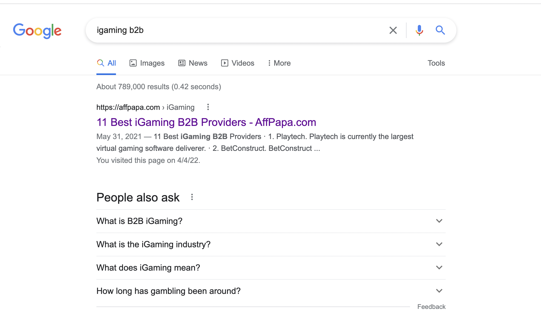541x329 pixels.
Task: Clear the search box with the X icon
Action: [393, 30]
